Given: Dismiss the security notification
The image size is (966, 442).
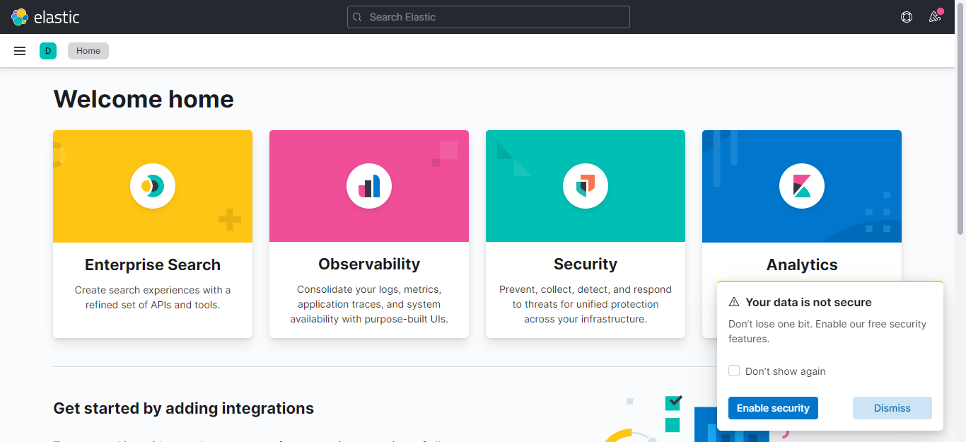Looking at the screenshot, I should tap(892, 408).
